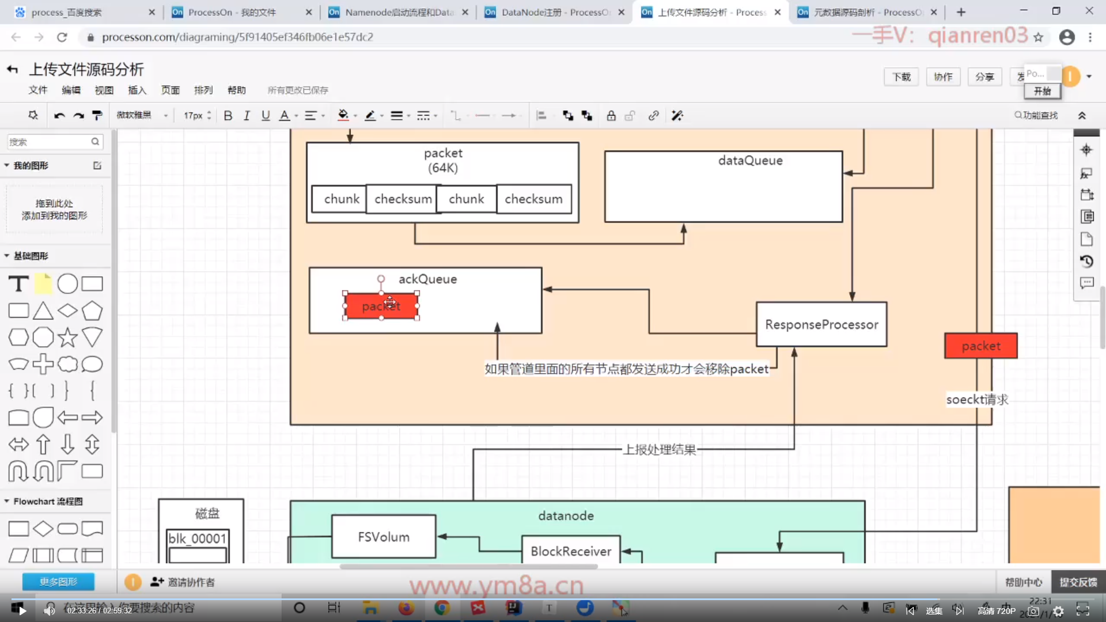Open the comments bubble icon
Image resolution: width=1106 pixels, height=622 pixels.
click(1086, 283)
